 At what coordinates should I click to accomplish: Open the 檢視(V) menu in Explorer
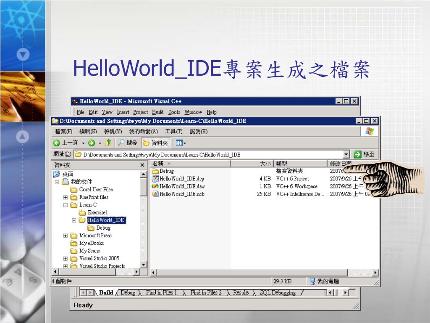[113, 132]
